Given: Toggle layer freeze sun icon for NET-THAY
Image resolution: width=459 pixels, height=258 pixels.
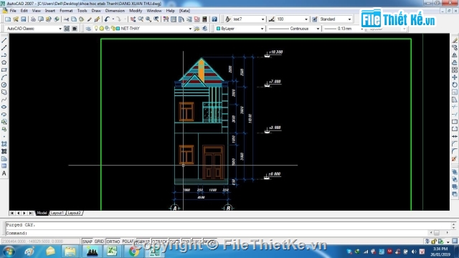Looking at the screenshot, I should coord(102,29).
